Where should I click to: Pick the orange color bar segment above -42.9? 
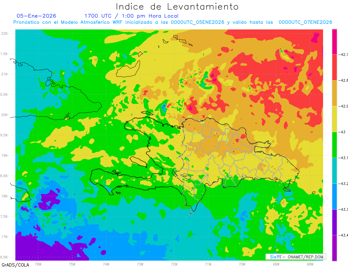coord(334,93)
